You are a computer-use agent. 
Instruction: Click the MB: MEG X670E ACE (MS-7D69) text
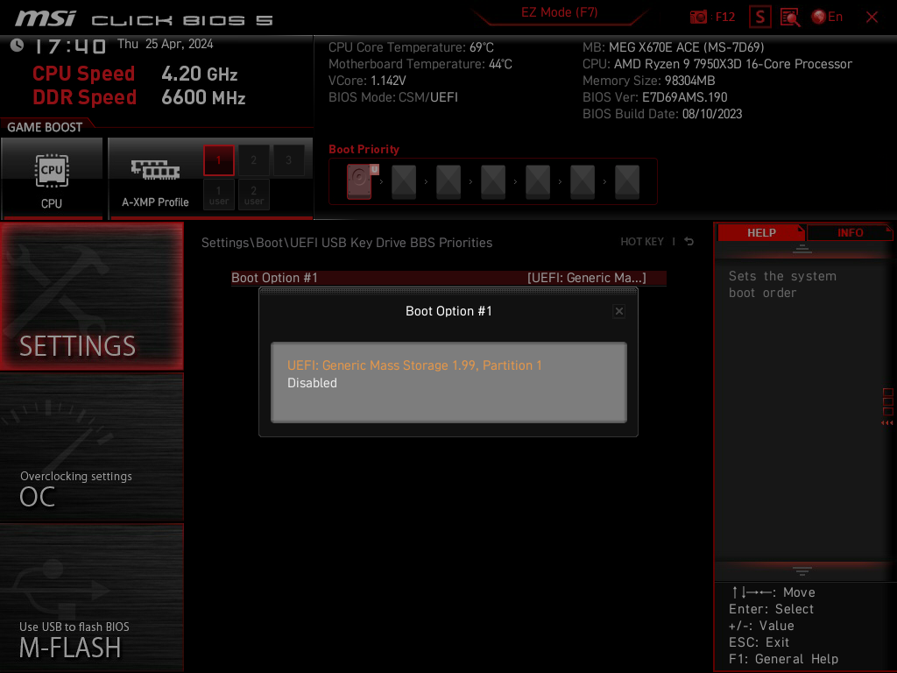pyautogui.click(x=673, y=47)
